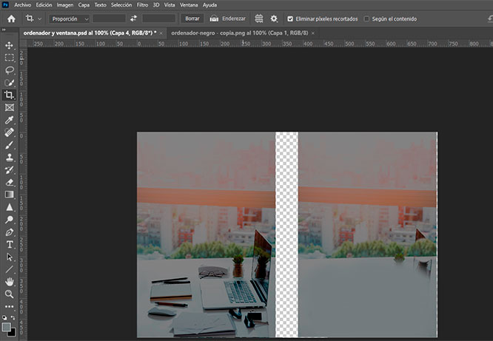Select the Hand tool
The image size is (493, 341).
pyautogui.click(x=9, y=282)
